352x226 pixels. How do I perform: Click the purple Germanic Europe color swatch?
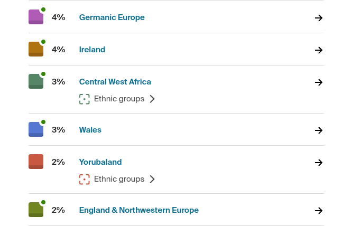(x=36, y=17)
